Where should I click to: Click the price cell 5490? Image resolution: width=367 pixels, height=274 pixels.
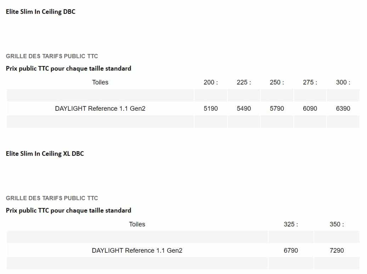244,109
